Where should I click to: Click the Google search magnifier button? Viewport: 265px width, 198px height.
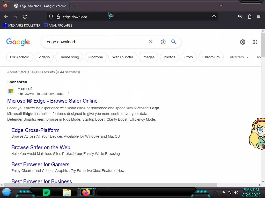pos(173,42)
